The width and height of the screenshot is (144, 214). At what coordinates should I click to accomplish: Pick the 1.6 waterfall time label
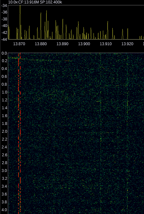(4, 116)
